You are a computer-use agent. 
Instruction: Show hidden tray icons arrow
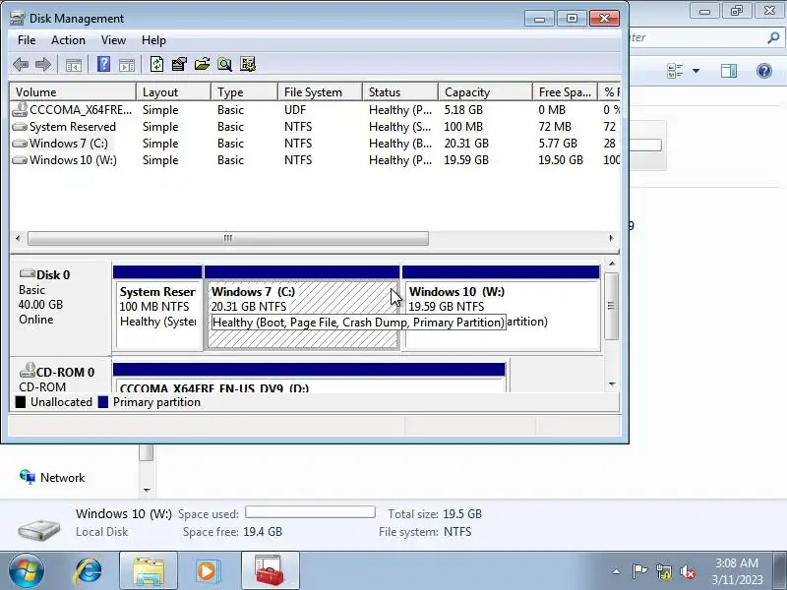[617, 571]
